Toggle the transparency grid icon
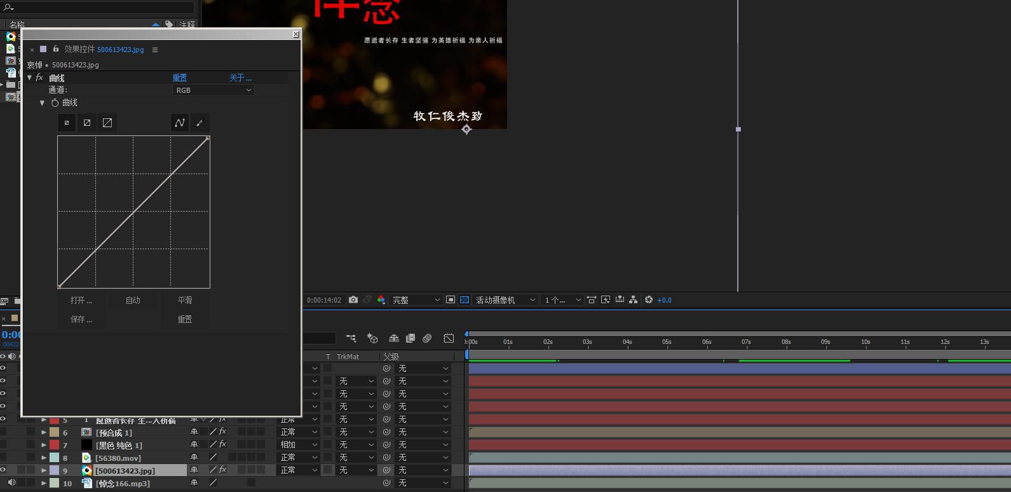This screenshot has width=1011, height=492. click(465, 300)
